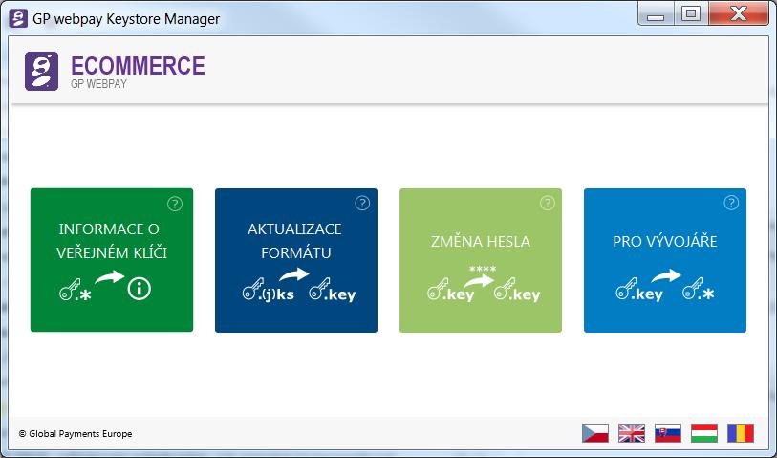The height and width of the screenshot is (458, 777).
Task: Open the INFORMACE O VEŘEJNÉM KLÍČI tile
Action: coord(112,260)
